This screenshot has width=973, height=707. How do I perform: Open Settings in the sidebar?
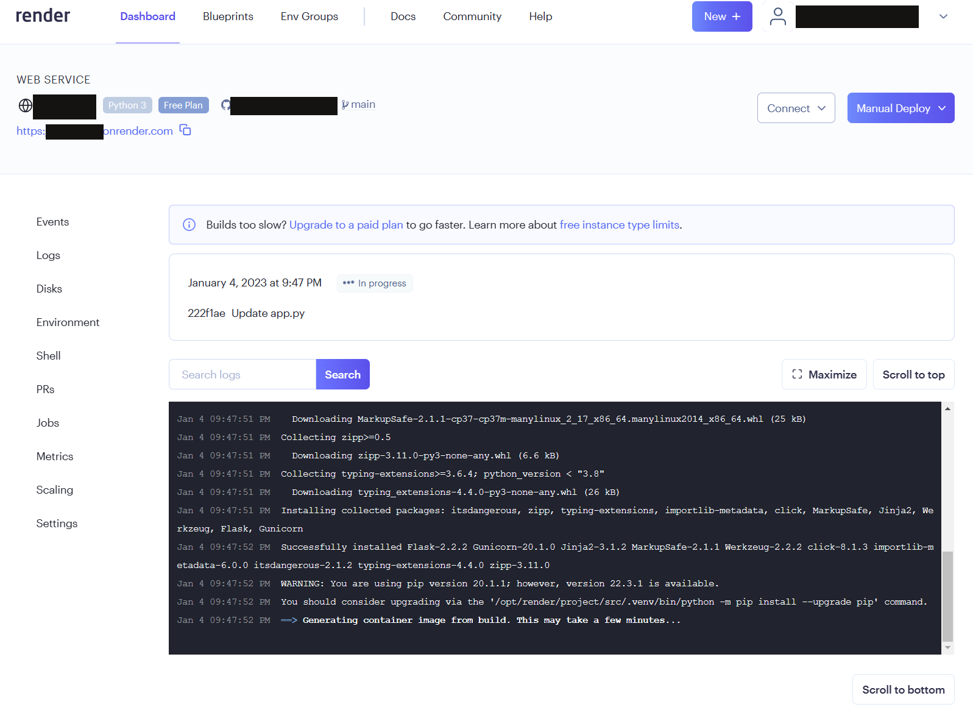pyautogui.click(x=57, y=524)
